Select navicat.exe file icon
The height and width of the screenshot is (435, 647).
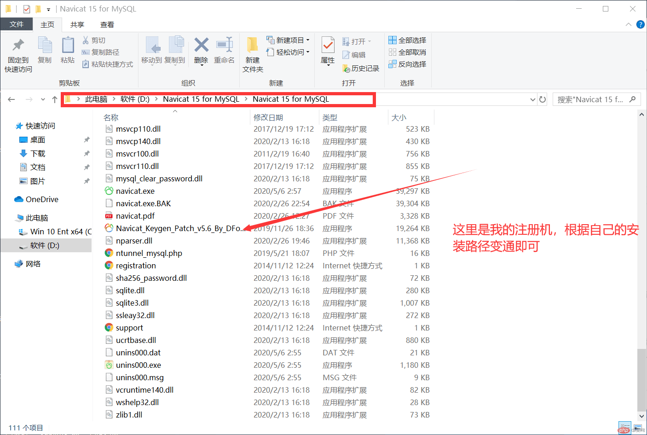click(x=109, y=191)
